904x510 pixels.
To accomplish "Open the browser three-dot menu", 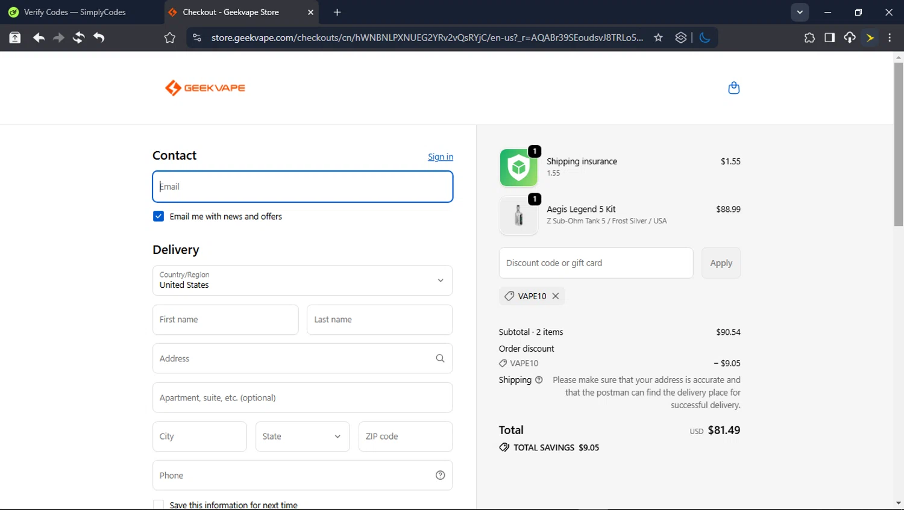I will [x=890, y=38].
